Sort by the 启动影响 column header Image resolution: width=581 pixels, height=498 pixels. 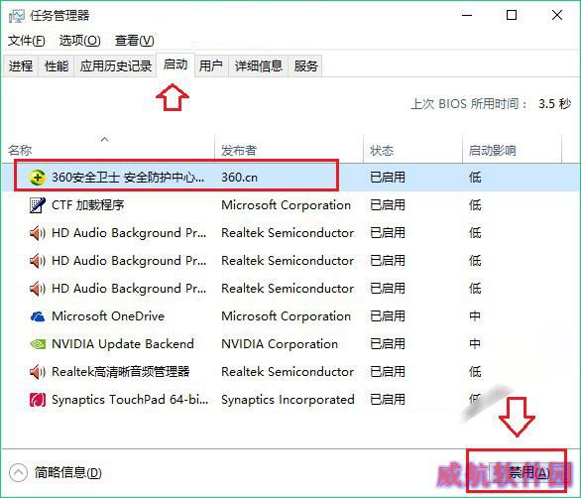tap(512, 149)
